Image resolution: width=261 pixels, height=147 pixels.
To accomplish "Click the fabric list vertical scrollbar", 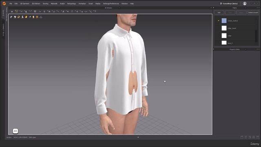I will [x=256, y=36].
